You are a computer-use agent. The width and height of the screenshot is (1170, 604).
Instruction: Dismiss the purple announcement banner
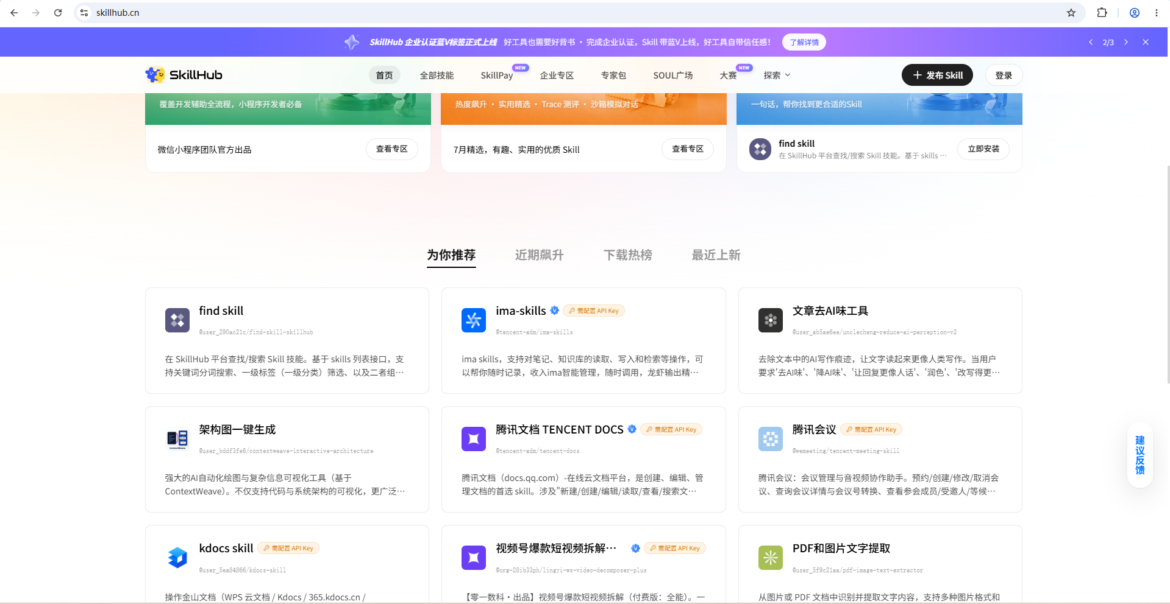(x=1146, y=42)
